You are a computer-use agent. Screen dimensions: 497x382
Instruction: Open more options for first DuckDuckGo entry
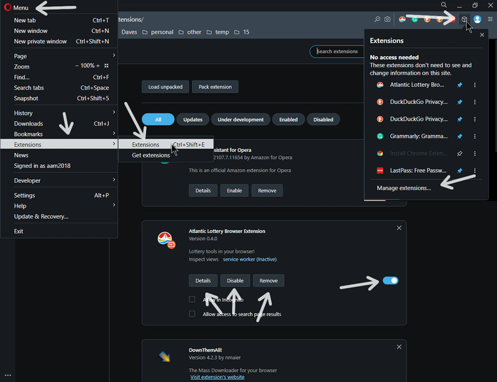pyautogui.click(x=475, y=102)
